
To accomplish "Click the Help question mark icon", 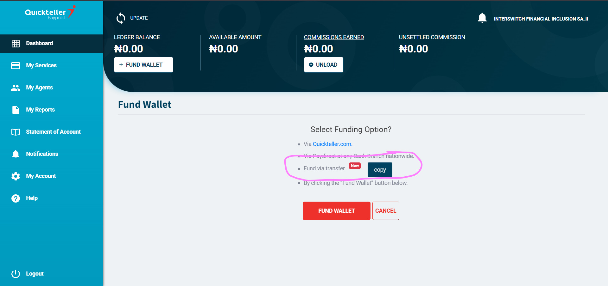I will tap(16, 198).
